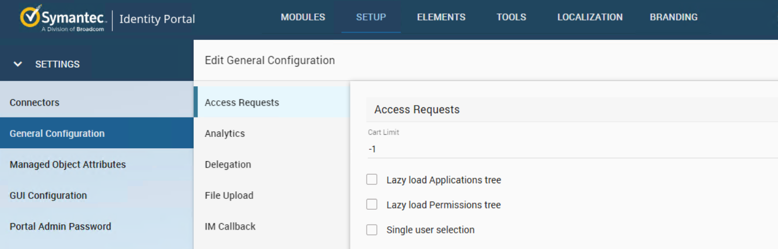
Task: Go to the Elements tab
Action: click(441, 17)
